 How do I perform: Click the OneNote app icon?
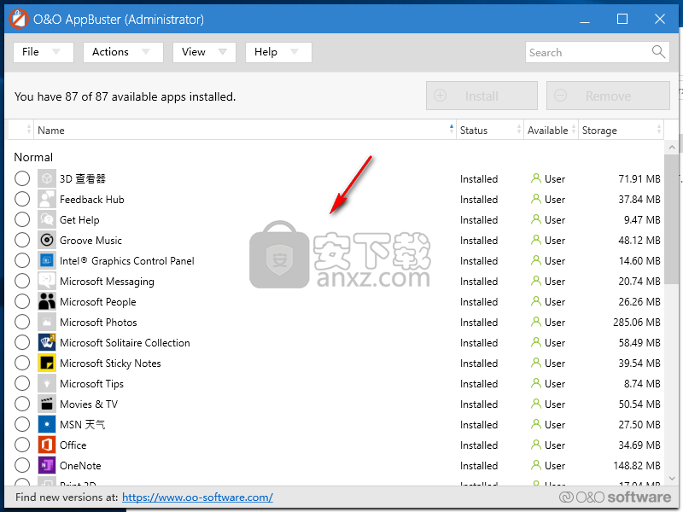click(x=47, y=465)
